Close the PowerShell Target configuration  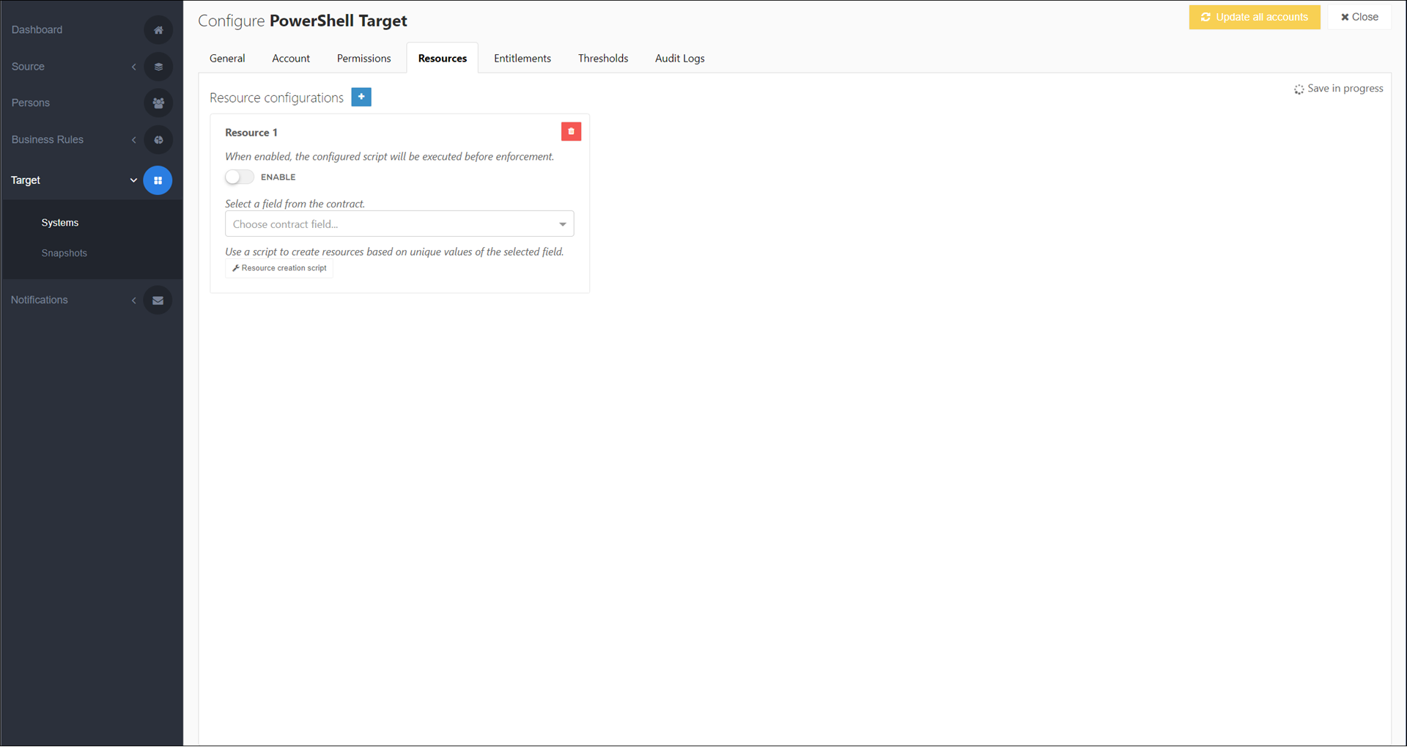1359,17
